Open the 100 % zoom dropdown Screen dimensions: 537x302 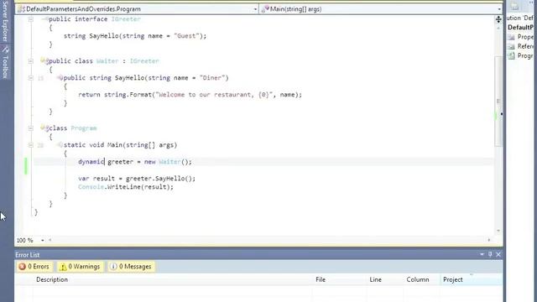[43, 241]
